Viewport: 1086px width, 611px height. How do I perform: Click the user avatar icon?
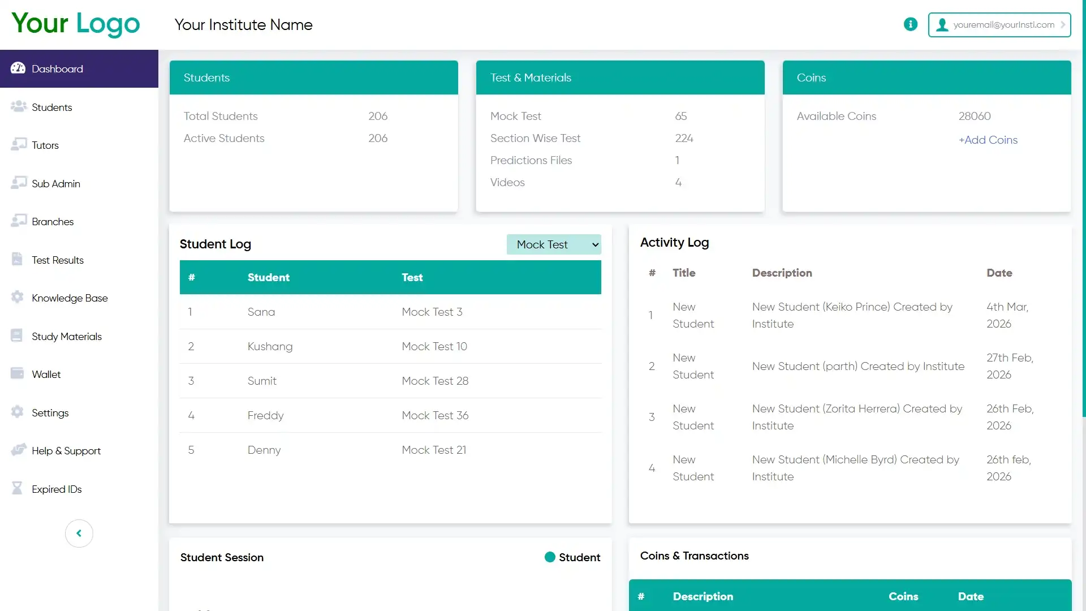tap(942, 24)
